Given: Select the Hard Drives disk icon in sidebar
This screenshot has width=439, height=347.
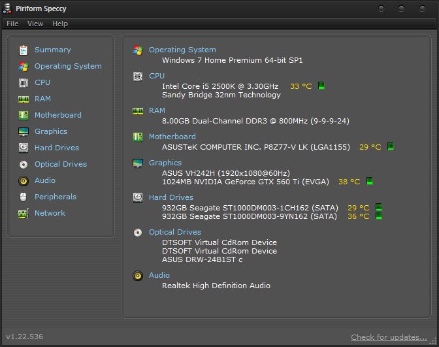Looking at the screenshot, I should [x=24, y=148].
